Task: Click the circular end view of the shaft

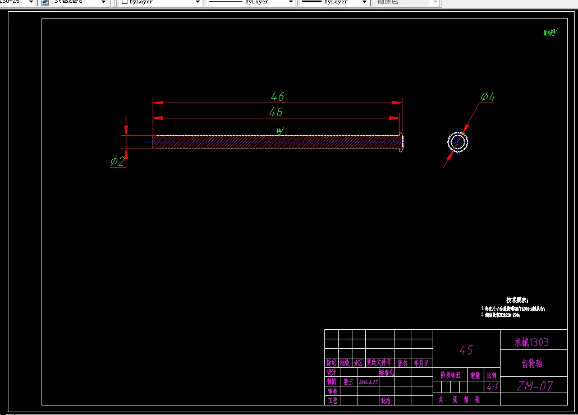Action: [458, 142]
